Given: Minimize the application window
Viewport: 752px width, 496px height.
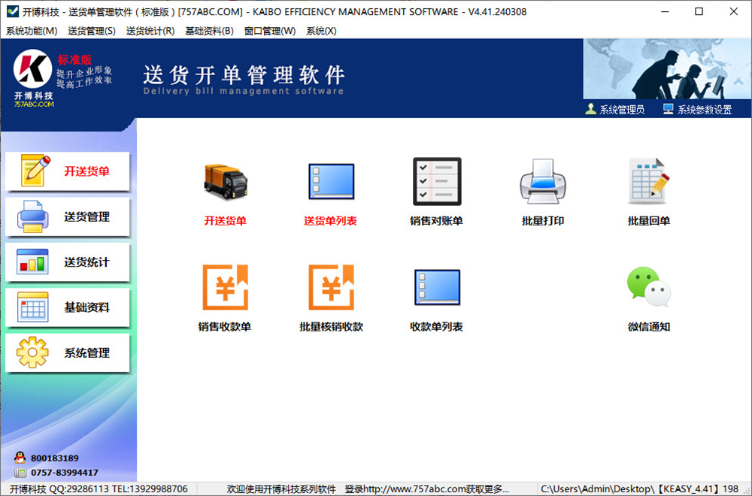Looking at the screenshot, I should (665, 11).
